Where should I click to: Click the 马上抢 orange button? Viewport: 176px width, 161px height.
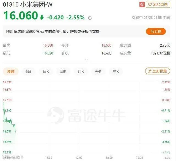(156, 31)
